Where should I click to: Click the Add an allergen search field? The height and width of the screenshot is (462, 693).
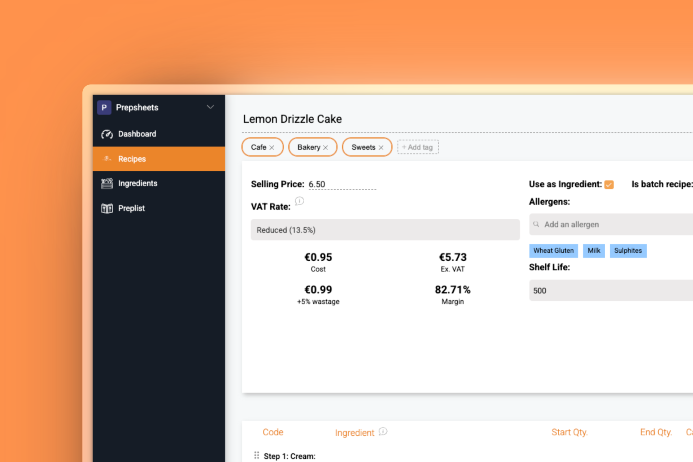click(x=611, y=225)
